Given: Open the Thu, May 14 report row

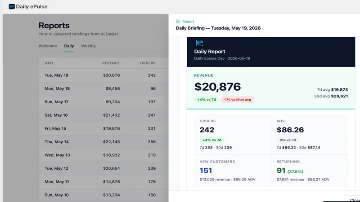Looking at the screenshot, I should [103, 141].
